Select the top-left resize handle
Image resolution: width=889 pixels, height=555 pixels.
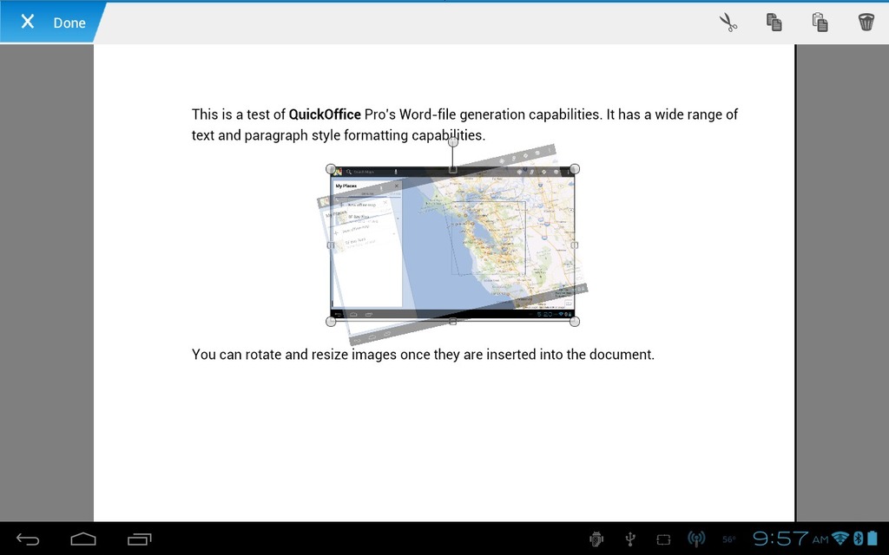click(x=331, y=169)
